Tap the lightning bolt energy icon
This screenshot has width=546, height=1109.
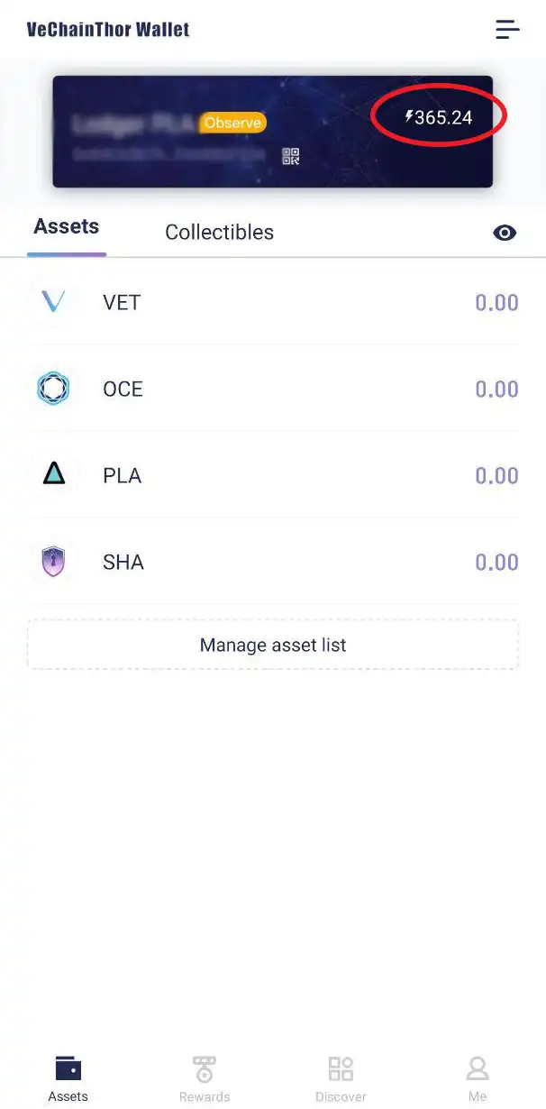click(411, 115)
